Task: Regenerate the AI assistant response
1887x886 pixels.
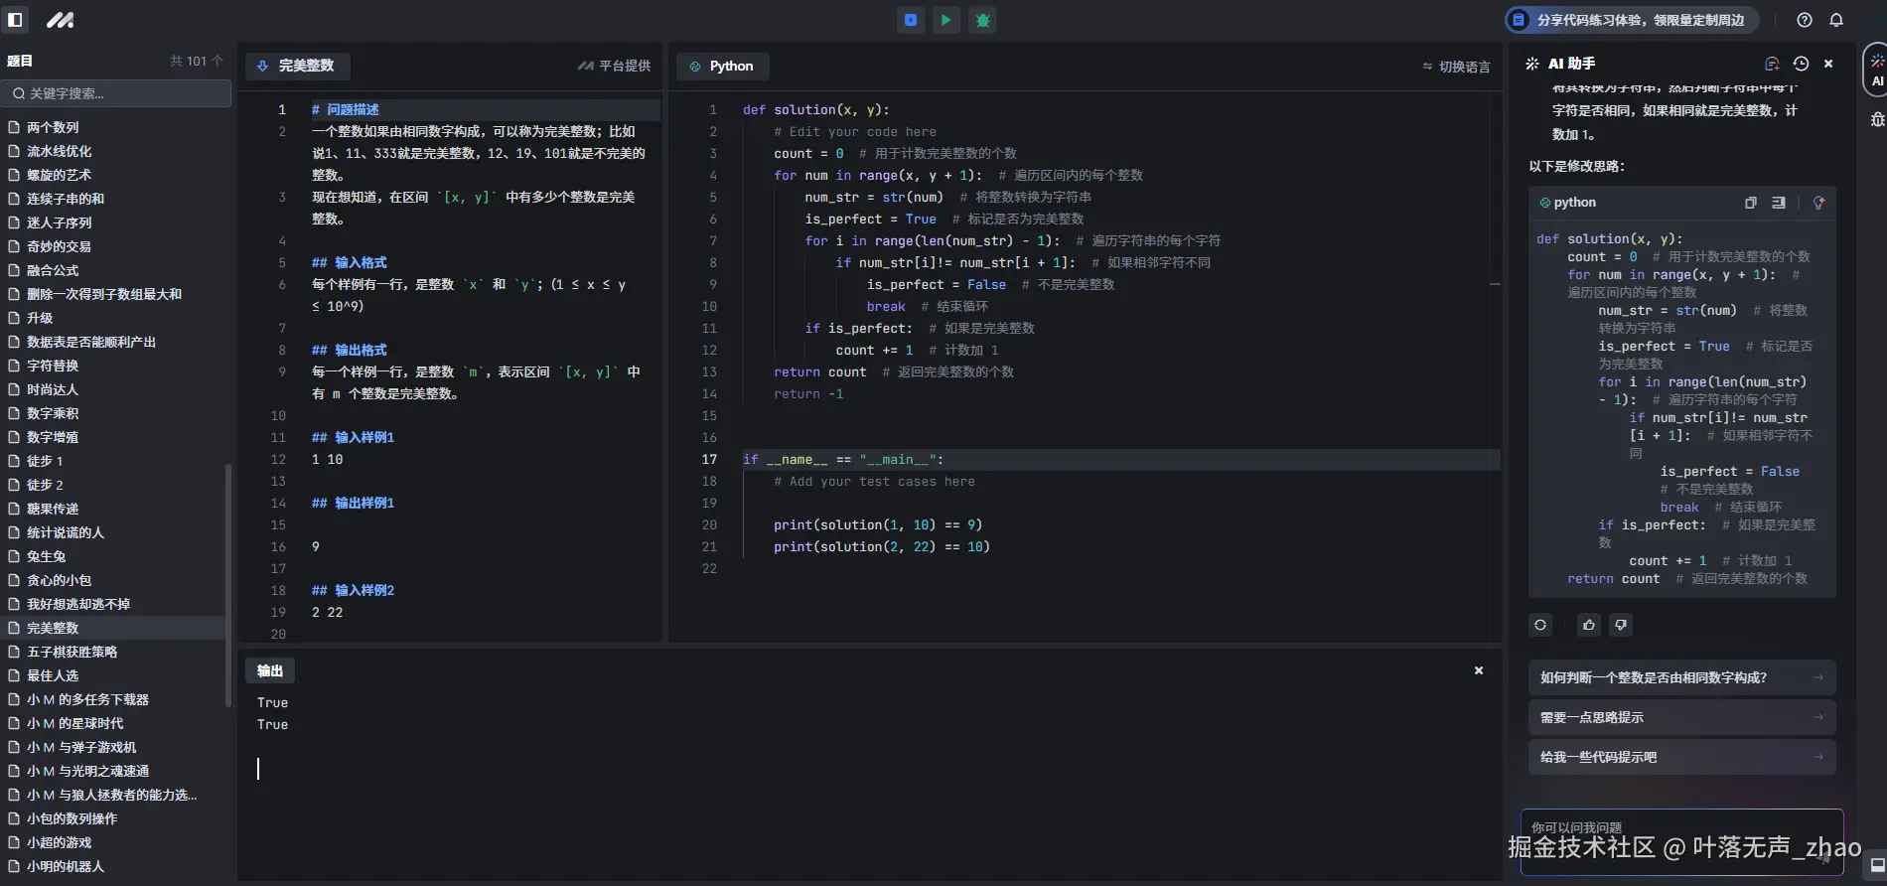Action: (x=1540, y=625)
